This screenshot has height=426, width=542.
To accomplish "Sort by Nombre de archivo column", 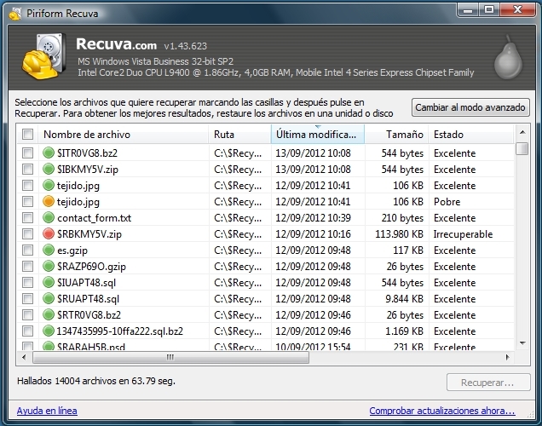I will (123, 134).
